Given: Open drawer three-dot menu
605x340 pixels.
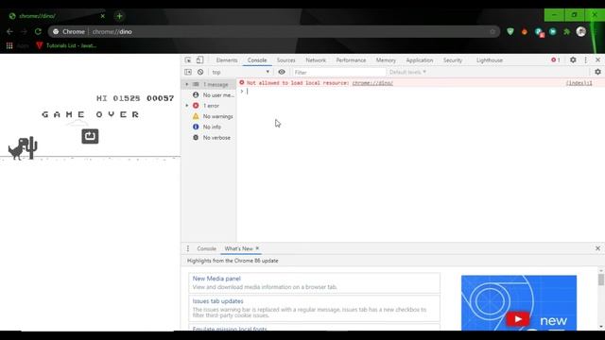Looking at the screenshot, I should pos(188,248).
